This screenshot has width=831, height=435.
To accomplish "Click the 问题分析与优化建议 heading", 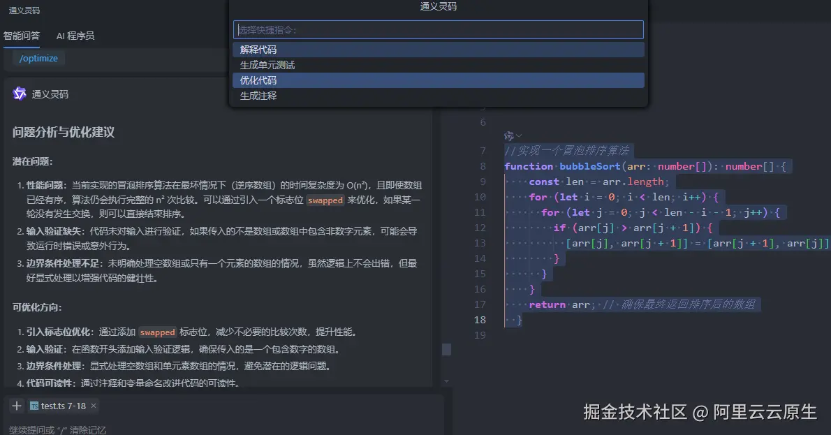I will (64, 132).
